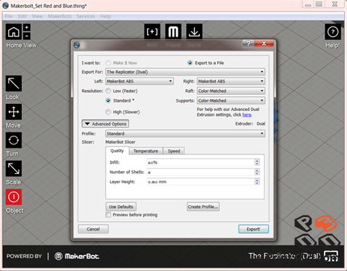
Task: Click the dialog's question mark help button
Action: tap(248, 44)
